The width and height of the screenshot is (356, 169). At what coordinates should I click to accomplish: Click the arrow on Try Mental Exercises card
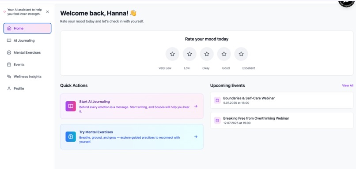(196, 136)
